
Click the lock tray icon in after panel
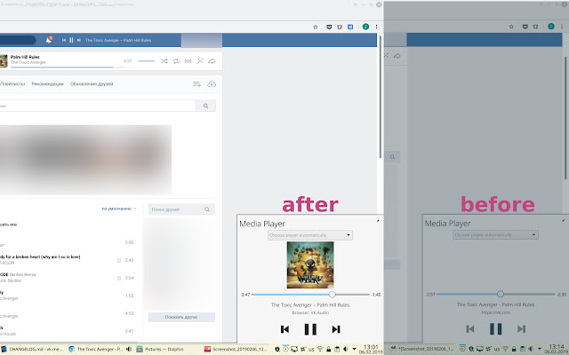pos(328,349)
